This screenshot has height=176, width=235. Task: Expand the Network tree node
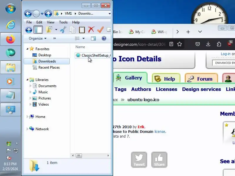(27, 129)
